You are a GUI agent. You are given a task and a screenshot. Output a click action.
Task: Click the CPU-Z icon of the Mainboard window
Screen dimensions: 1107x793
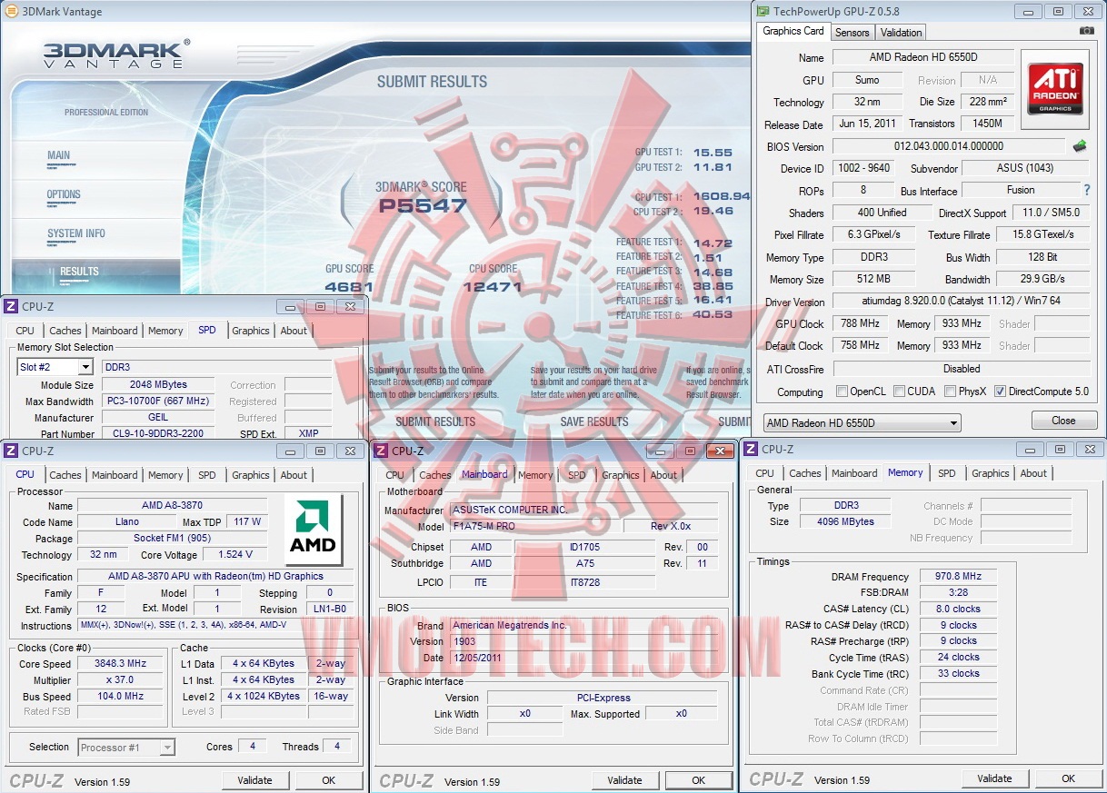pos(381,451)
